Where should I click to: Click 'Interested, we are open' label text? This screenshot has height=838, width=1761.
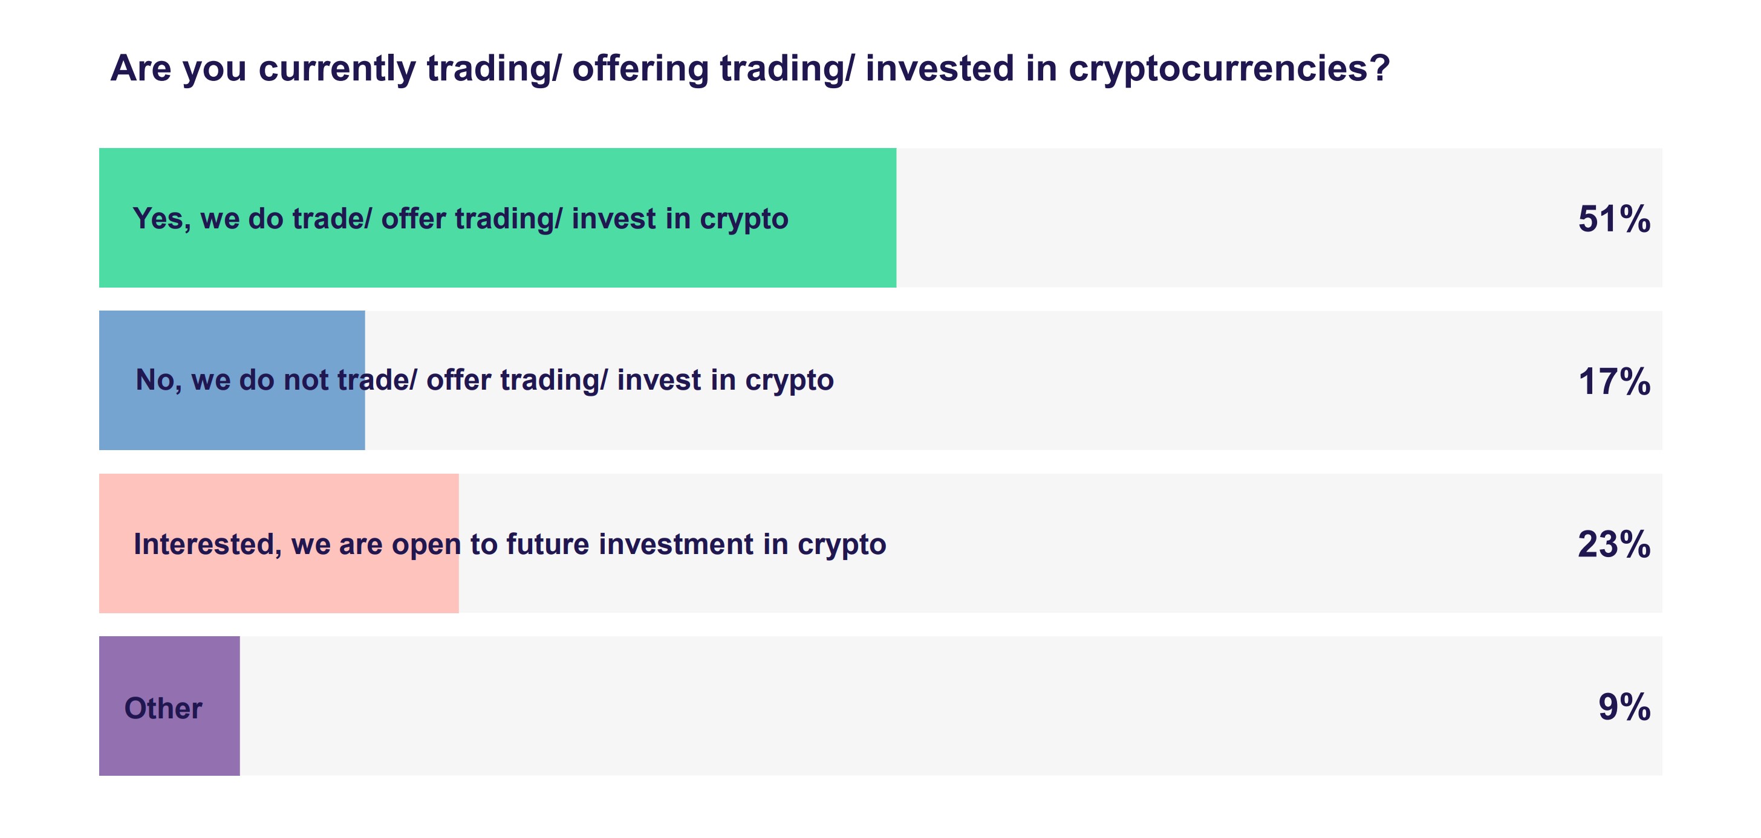509,544
